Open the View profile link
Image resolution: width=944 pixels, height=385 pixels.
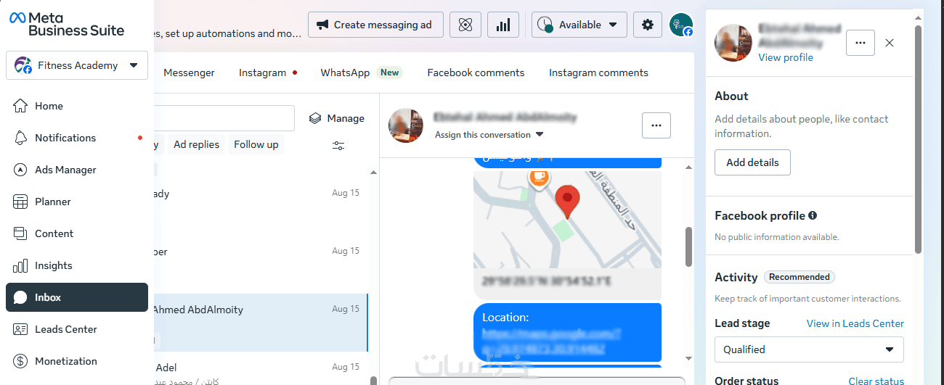click(786, 57)
